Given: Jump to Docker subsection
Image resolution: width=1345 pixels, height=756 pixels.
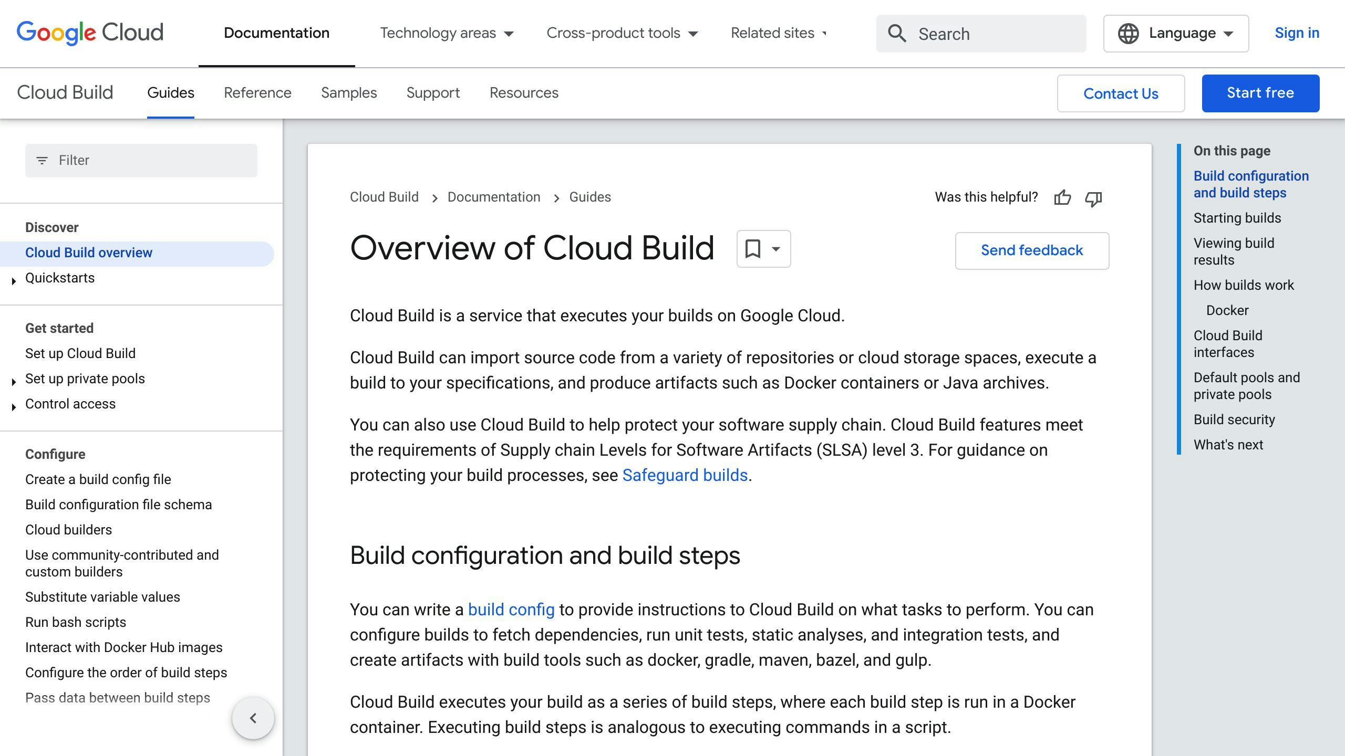Looking at the screenshot, I should (1227, 310).
